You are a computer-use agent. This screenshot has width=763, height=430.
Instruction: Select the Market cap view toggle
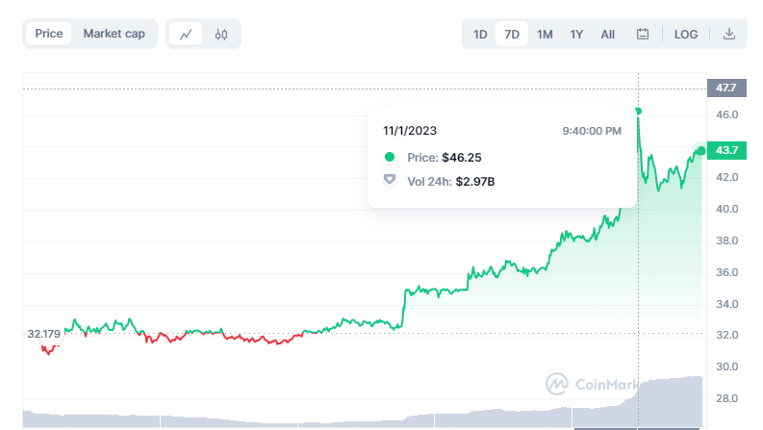click(114, 34)
